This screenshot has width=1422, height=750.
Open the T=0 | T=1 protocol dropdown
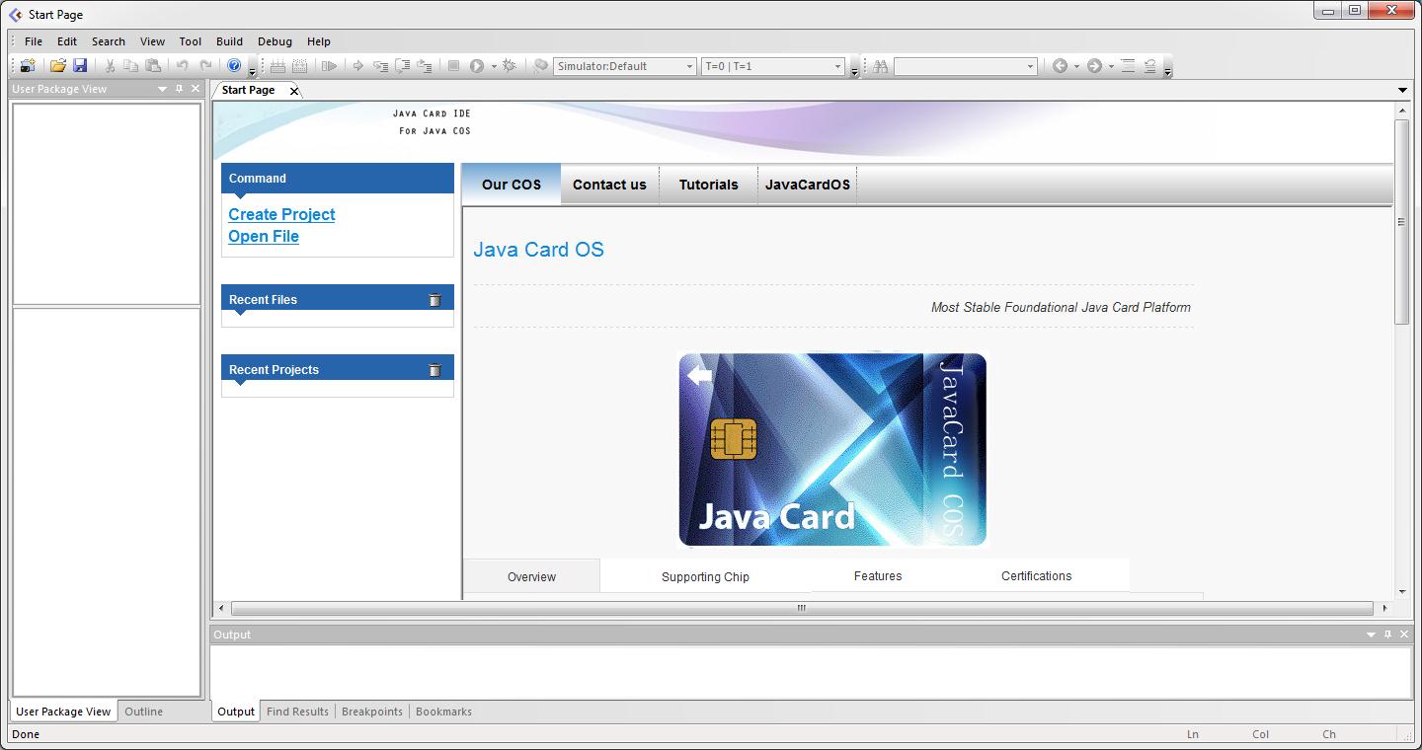point(838,67)
